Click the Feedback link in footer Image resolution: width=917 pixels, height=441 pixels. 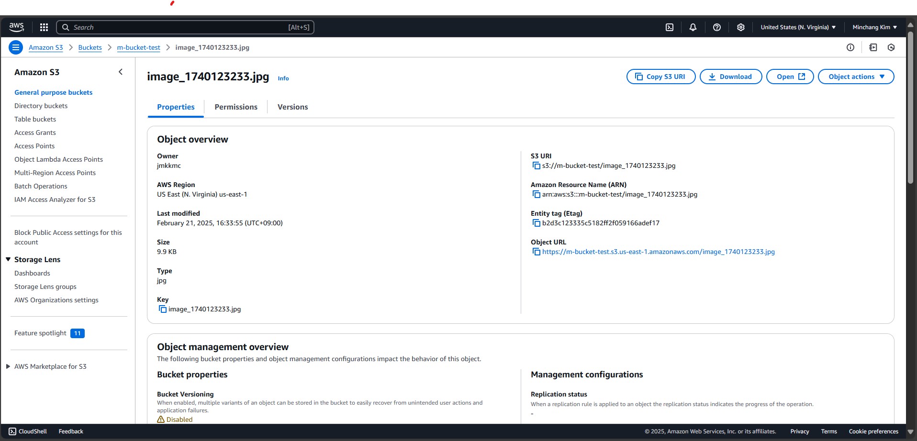(71, 431)
